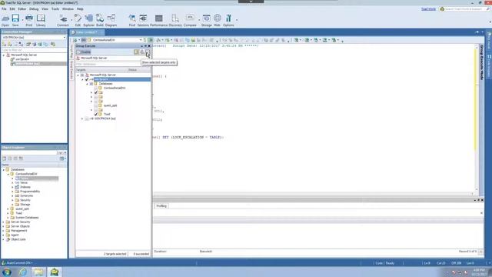Expand the Programmability folder
The image size is (492, 277).
click(12, 192)
